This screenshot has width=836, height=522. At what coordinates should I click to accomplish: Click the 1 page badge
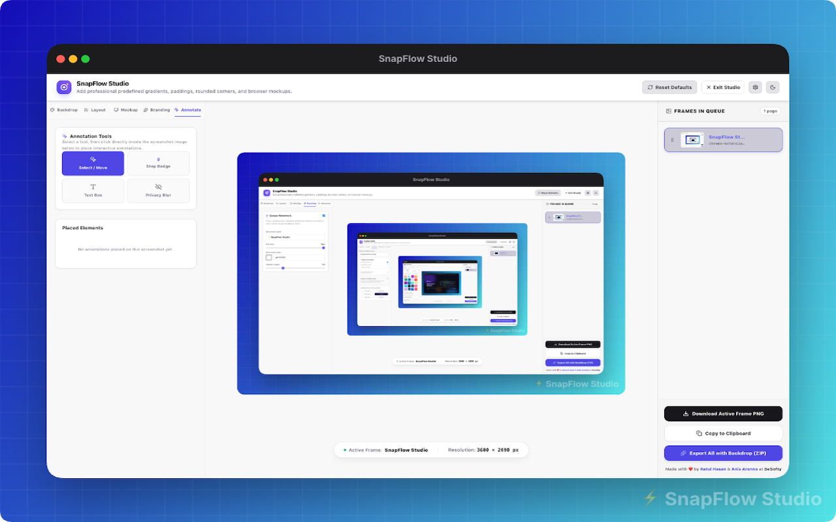click(771, 111)
